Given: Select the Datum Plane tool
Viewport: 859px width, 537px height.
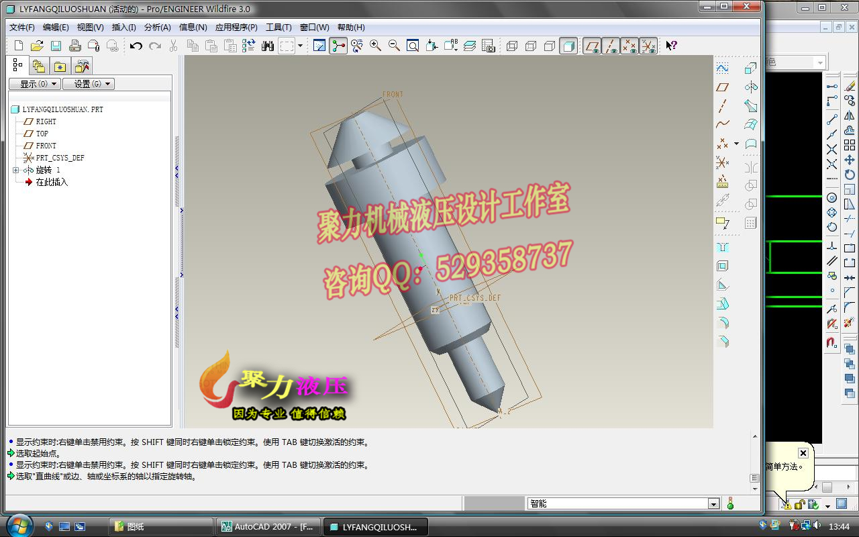Looking at the screenshot, I should pyautogui.click(x=723, y=87).
